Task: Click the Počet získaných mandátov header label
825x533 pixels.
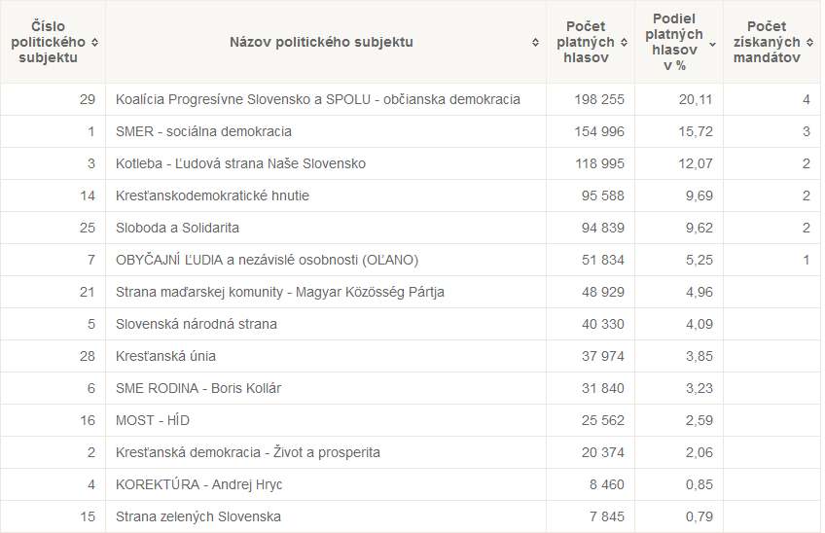Action: (x=767, y=42)
